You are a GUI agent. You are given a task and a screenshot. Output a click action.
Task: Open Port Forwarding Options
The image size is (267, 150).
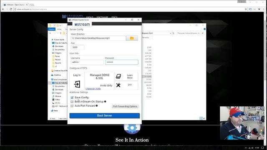tap(125, 106)
